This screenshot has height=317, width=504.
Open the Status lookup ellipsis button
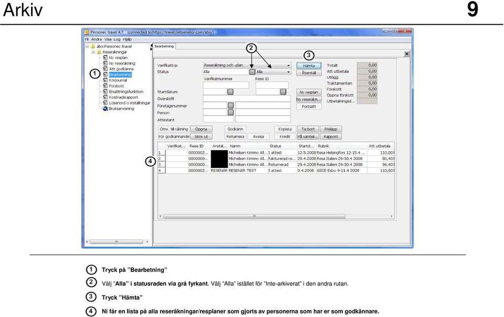[x=253, y=71]
